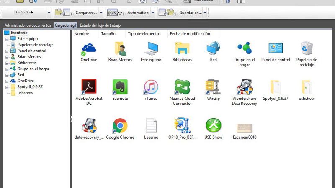Select Brian Mentos in the folder tree
Image resolution: width=335 pixels, height=188 pixels.
coord(29,57)
